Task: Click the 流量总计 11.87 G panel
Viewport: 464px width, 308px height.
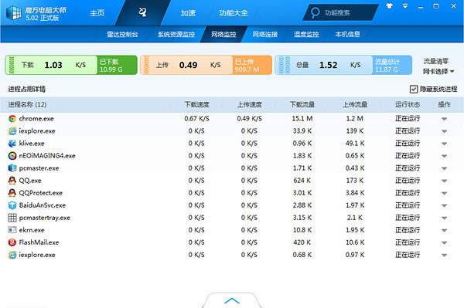Action: click(392, 65)
